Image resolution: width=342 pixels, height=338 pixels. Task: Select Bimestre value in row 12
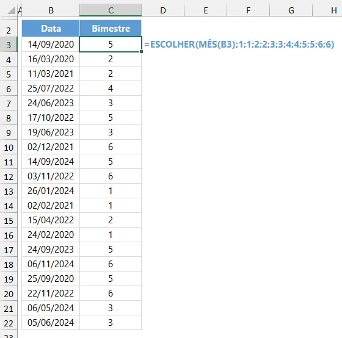pos(111,176)
